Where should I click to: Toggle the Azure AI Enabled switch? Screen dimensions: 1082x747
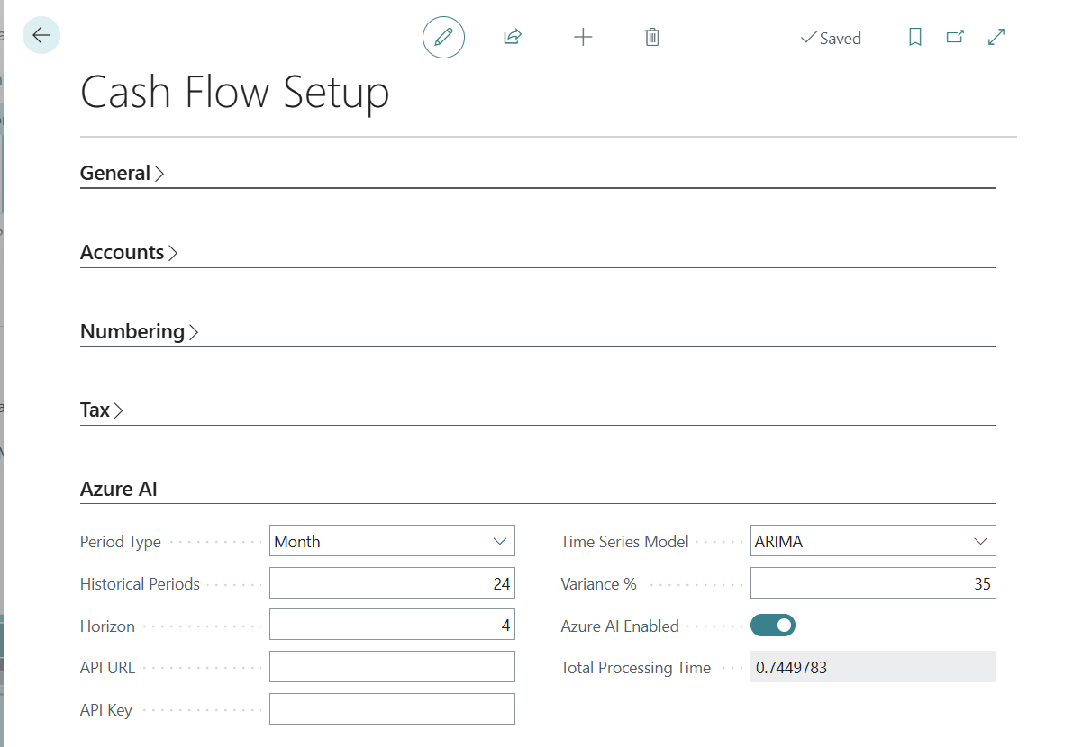point(772,625)
